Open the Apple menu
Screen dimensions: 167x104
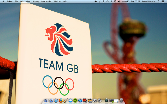(3, 1)
